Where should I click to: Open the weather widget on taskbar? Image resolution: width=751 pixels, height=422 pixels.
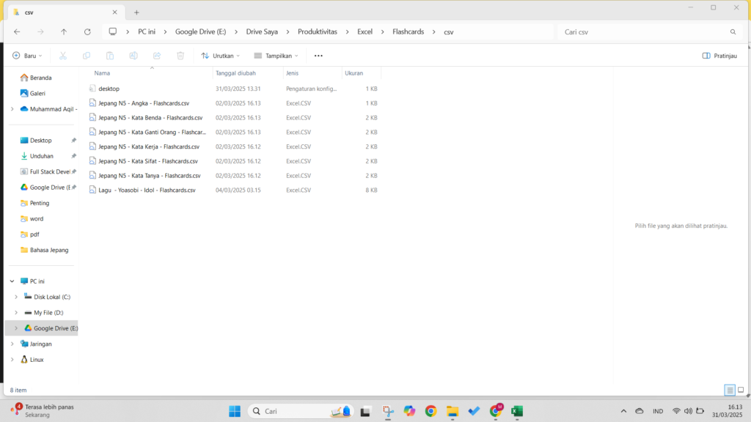pyautogui.click(x=43, y=410)
